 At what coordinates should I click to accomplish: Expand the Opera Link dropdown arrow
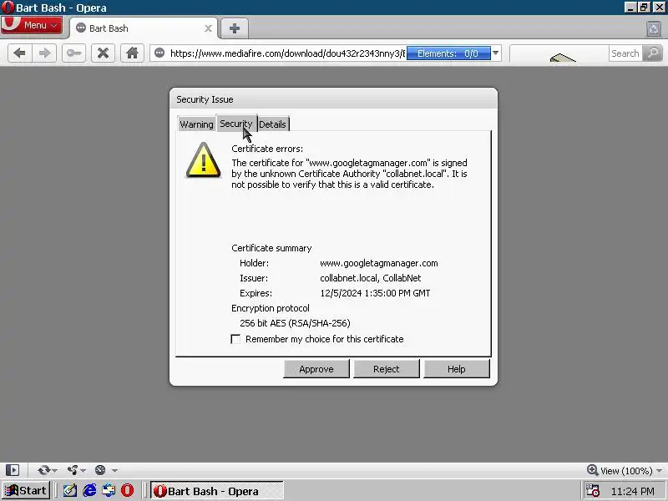(54, 471)
